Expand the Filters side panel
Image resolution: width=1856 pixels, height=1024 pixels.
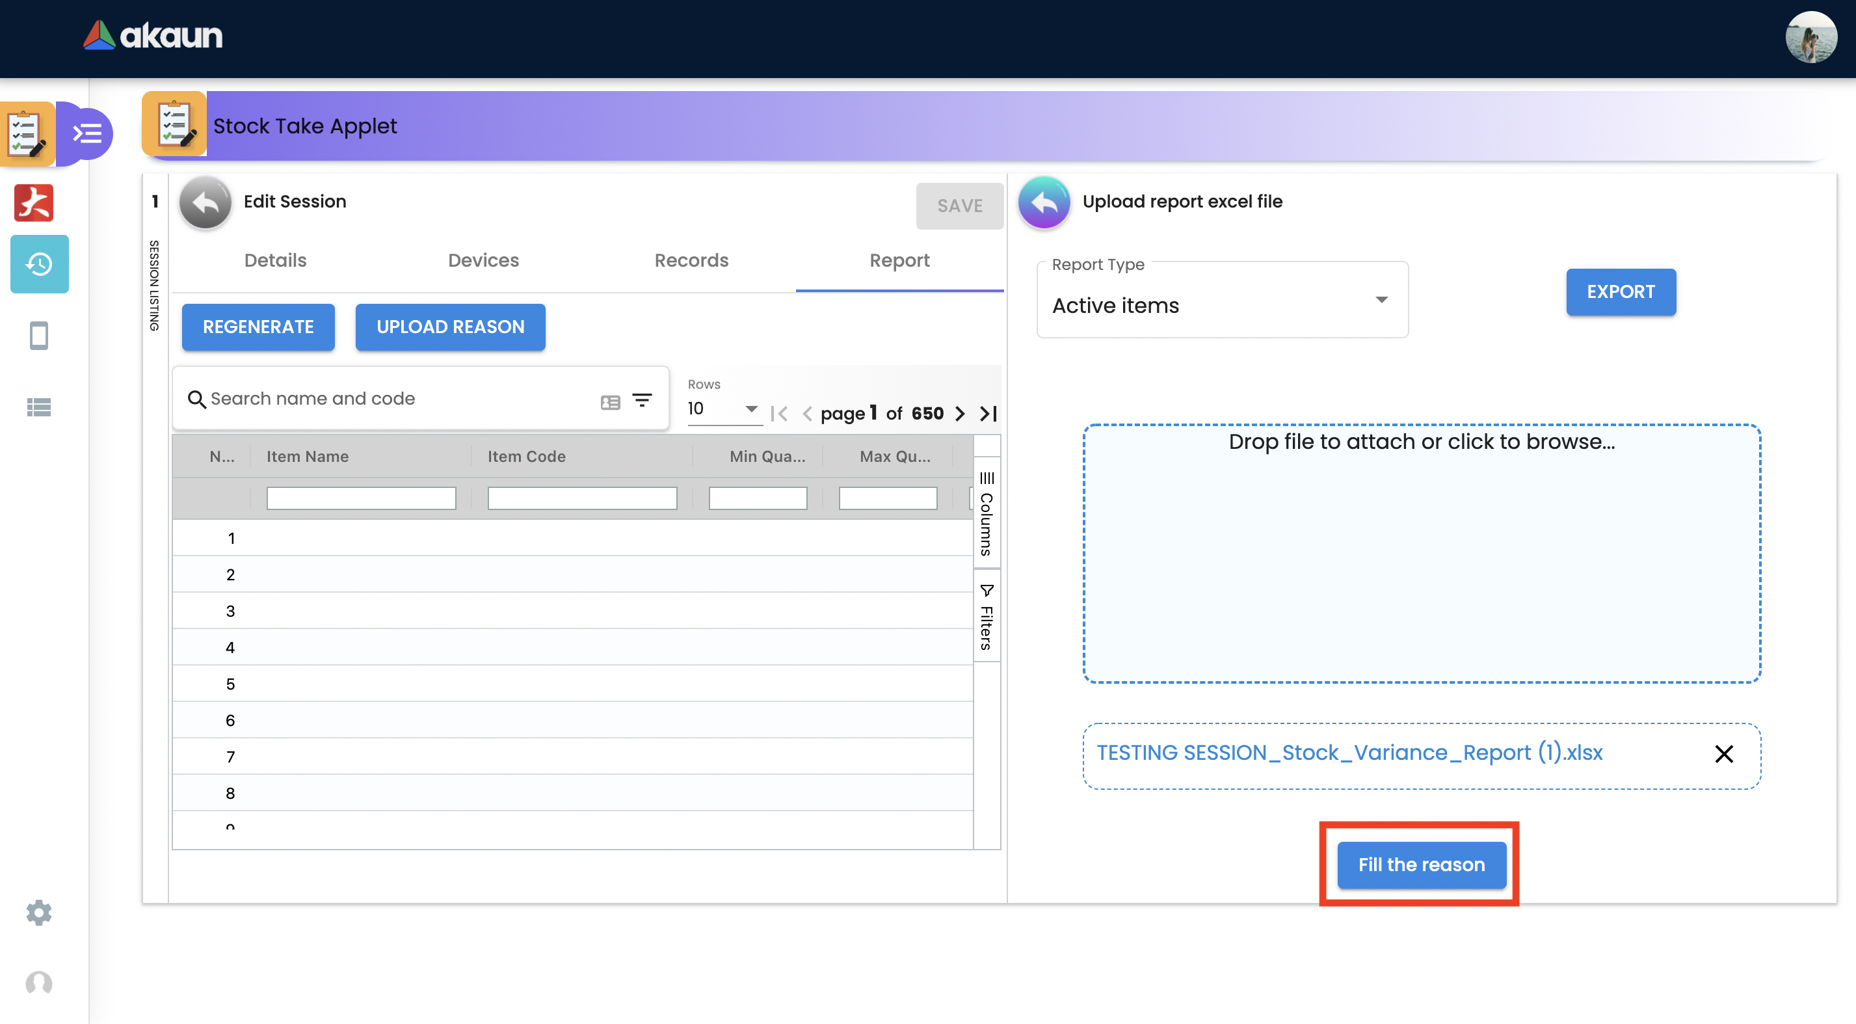[987, 617]
